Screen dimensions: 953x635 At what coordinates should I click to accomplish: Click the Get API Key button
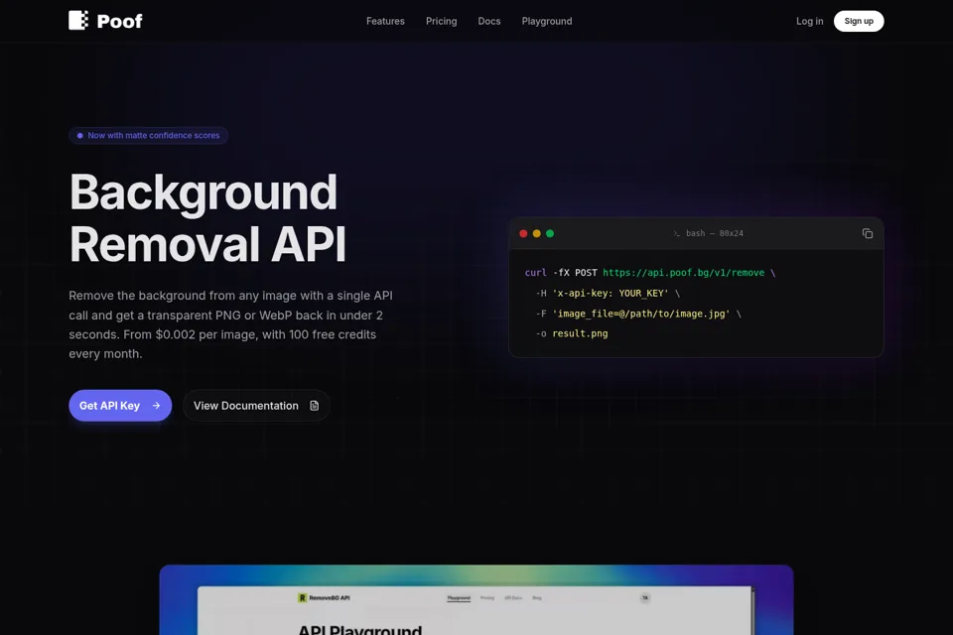point(120,405)
